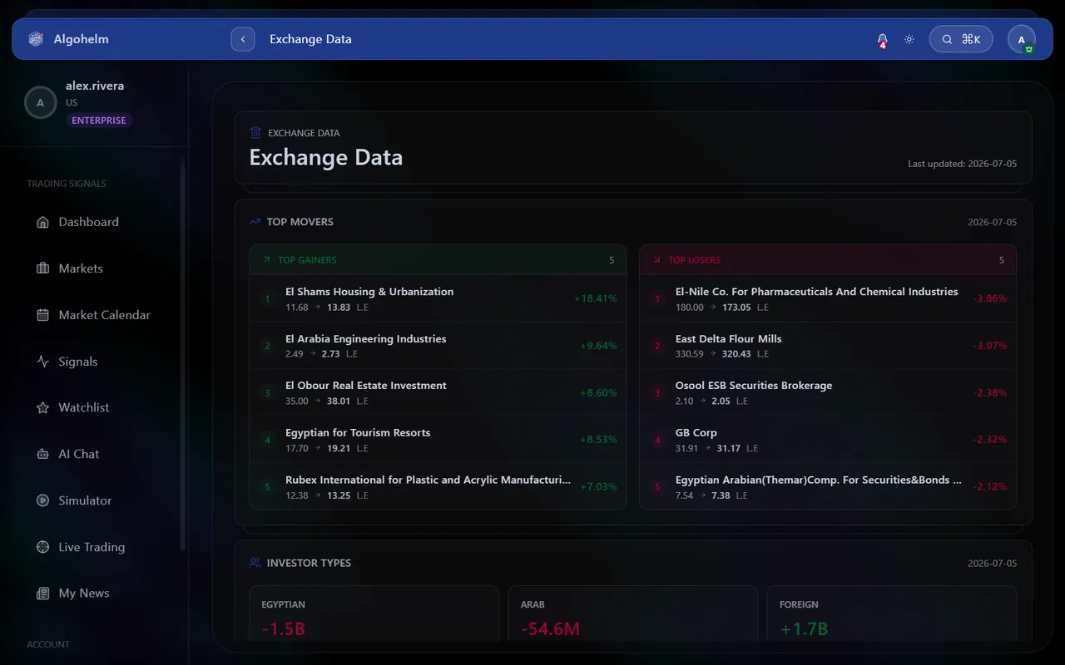Click the My News newspaper icon
The height and width of the screenshot is (665, 1065).
point(43,594)
